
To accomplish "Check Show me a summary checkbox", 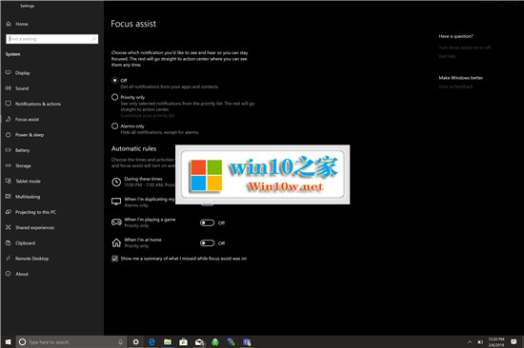I will click(114, 259).
